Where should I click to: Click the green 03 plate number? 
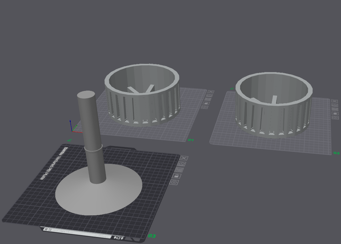click(152, 236)
